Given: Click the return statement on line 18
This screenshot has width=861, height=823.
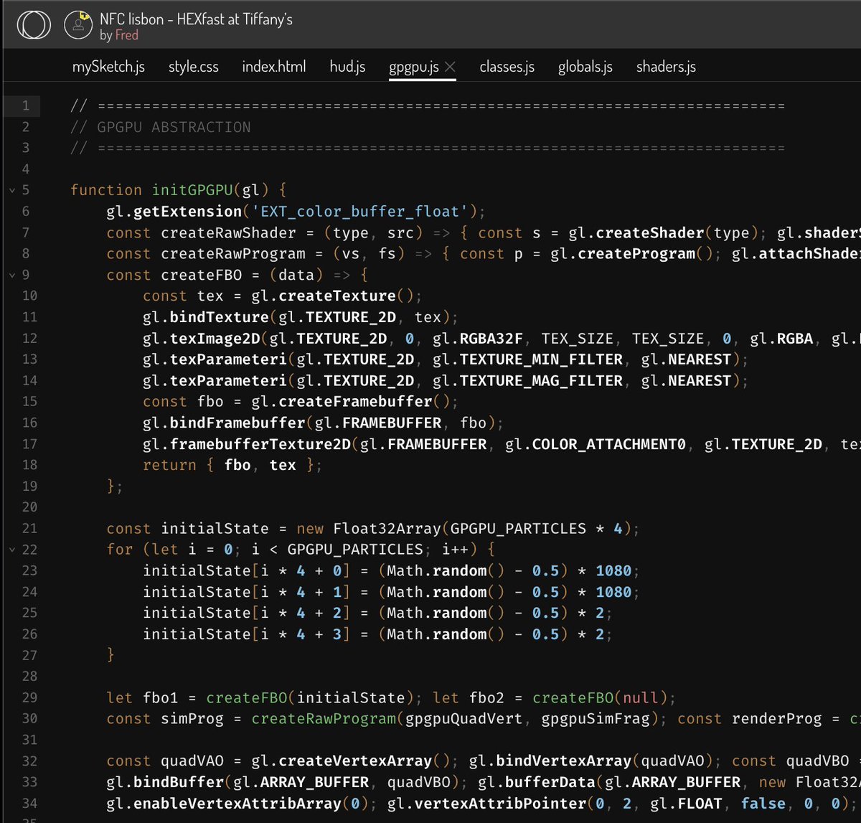Looking at the screenshot, I should 232,466.
